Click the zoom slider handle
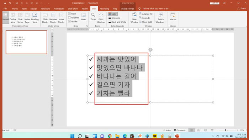This screenshot has height=140, width=249. 225,130
